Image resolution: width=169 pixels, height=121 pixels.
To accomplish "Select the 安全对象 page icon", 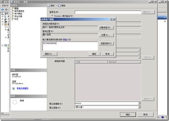I will [13, 16].
